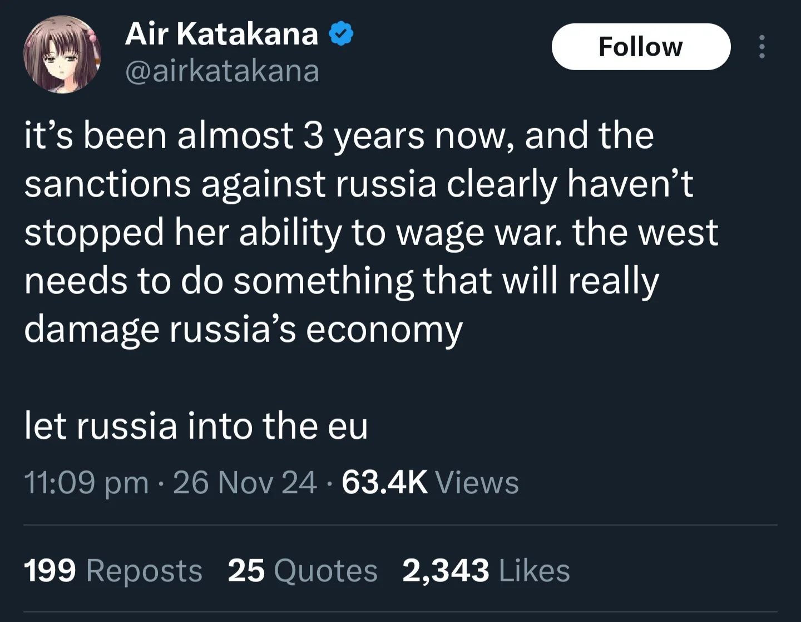Click the number 199 beside Reposts
This screenshot has height=622, width=801.
point(50,571)
